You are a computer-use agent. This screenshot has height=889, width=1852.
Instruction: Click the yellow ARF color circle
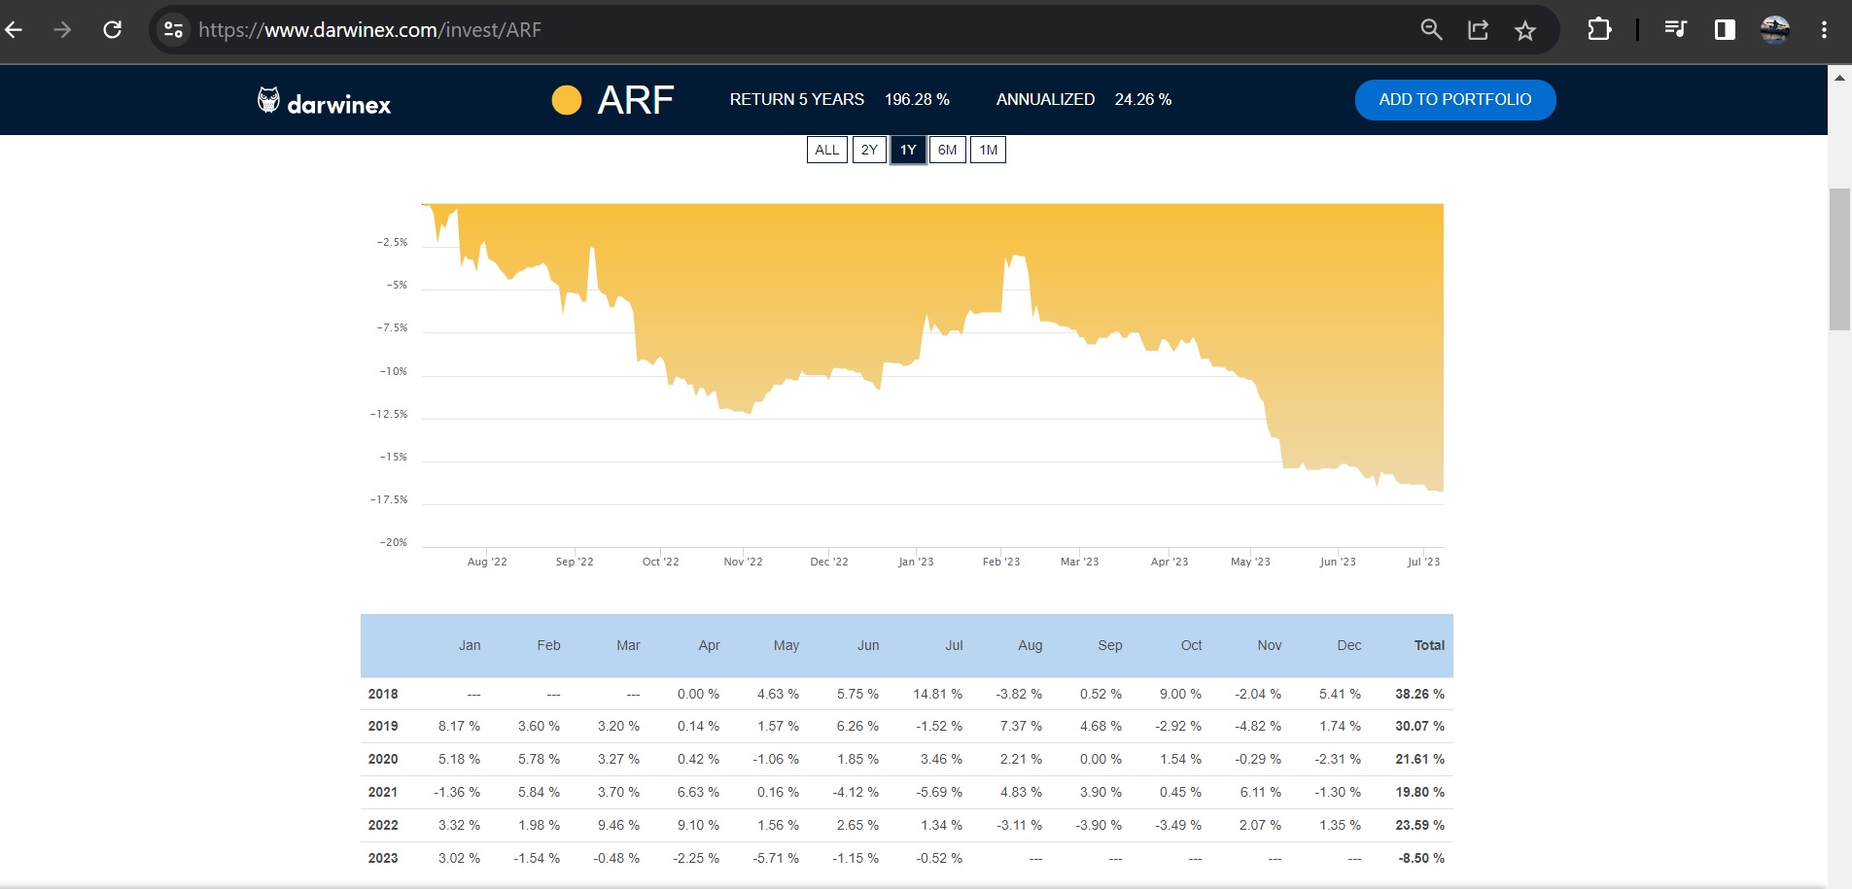(x=567, y=100)
